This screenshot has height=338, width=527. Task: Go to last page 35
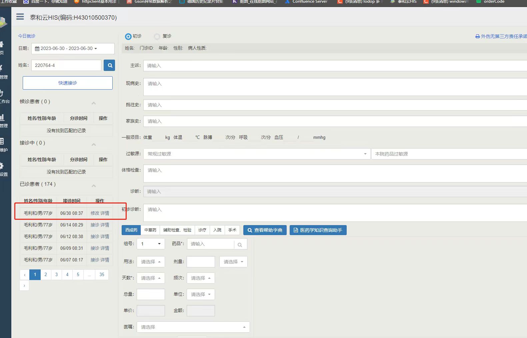102,274
